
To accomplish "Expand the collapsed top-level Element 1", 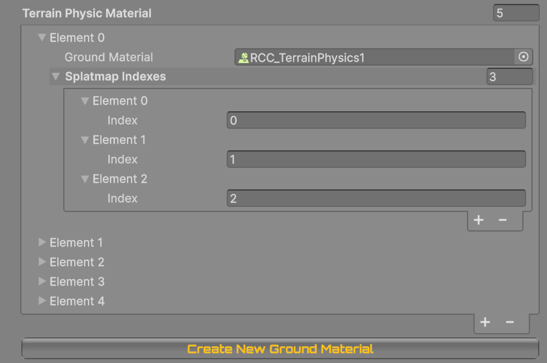I will [x=42, y=242].
